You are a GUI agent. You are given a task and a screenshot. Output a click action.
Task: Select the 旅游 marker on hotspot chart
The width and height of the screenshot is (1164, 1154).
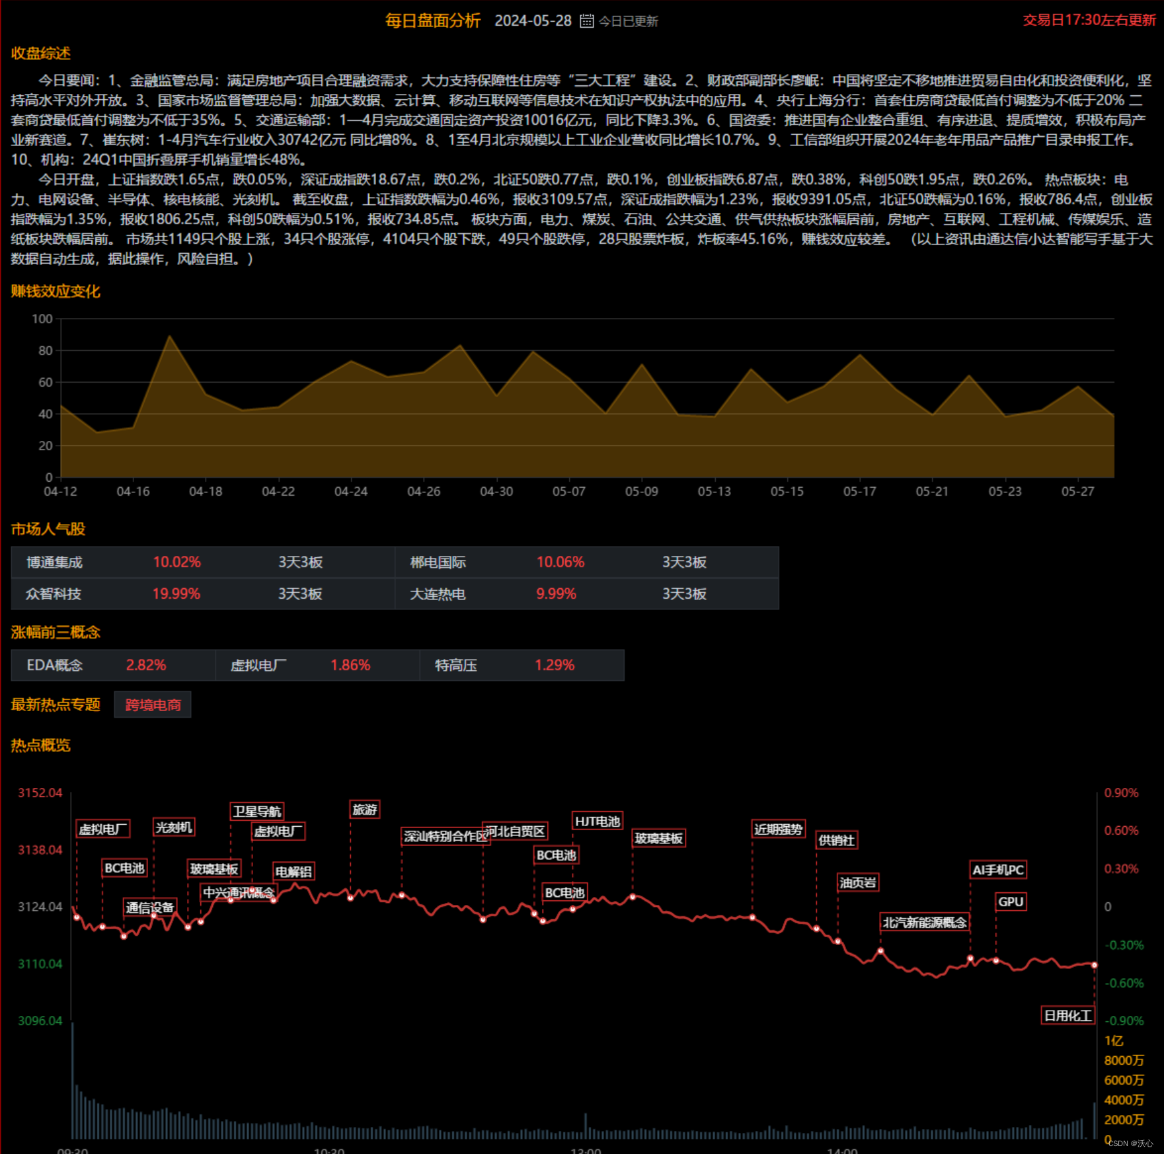(365, 810)
